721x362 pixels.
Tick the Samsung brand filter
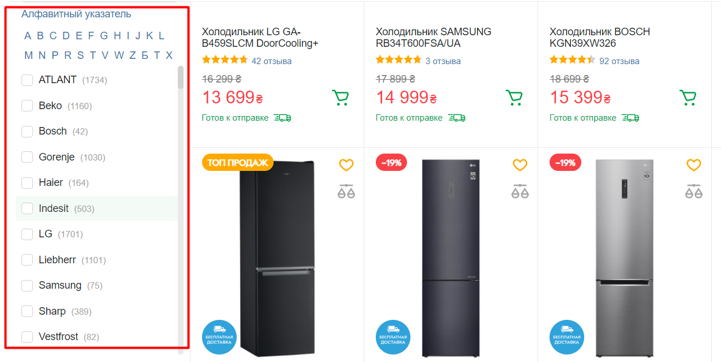(27, 286)
